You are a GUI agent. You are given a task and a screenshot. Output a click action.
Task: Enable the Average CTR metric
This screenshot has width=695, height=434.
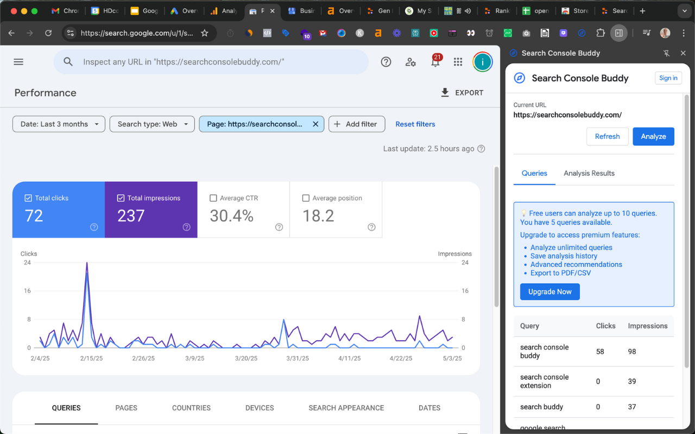tap(213, 198)
